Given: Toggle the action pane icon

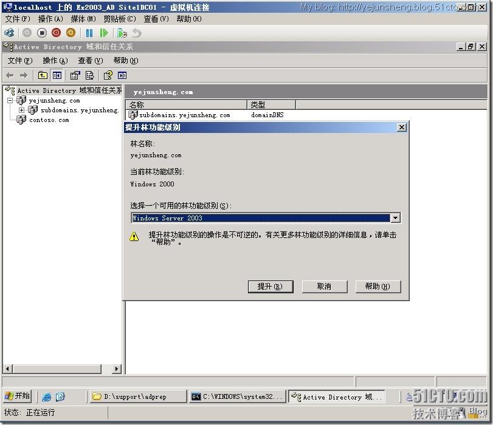Looking at the screenshot, I should tap(122, 75).
